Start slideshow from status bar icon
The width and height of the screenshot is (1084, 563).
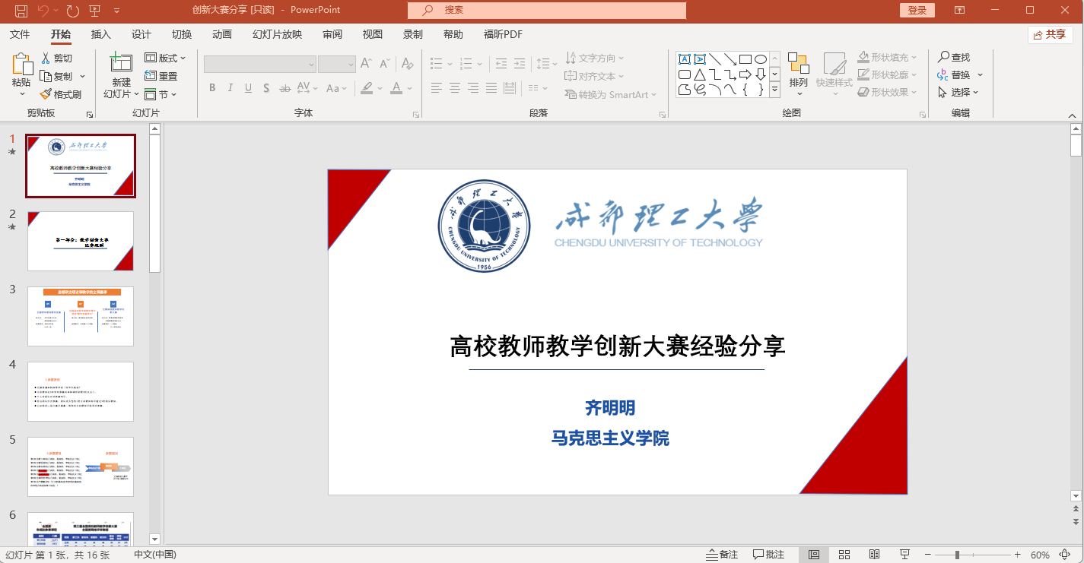[904, 555]
